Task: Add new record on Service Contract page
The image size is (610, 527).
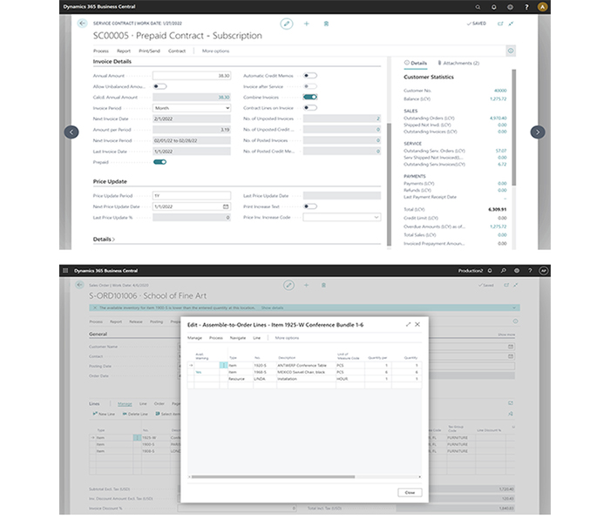Action: coord(307,24)
